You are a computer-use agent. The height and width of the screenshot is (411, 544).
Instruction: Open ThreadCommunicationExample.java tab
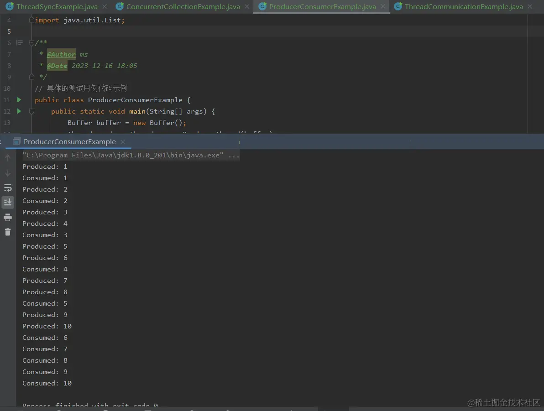pyautogui.click(x=464, y=6)
